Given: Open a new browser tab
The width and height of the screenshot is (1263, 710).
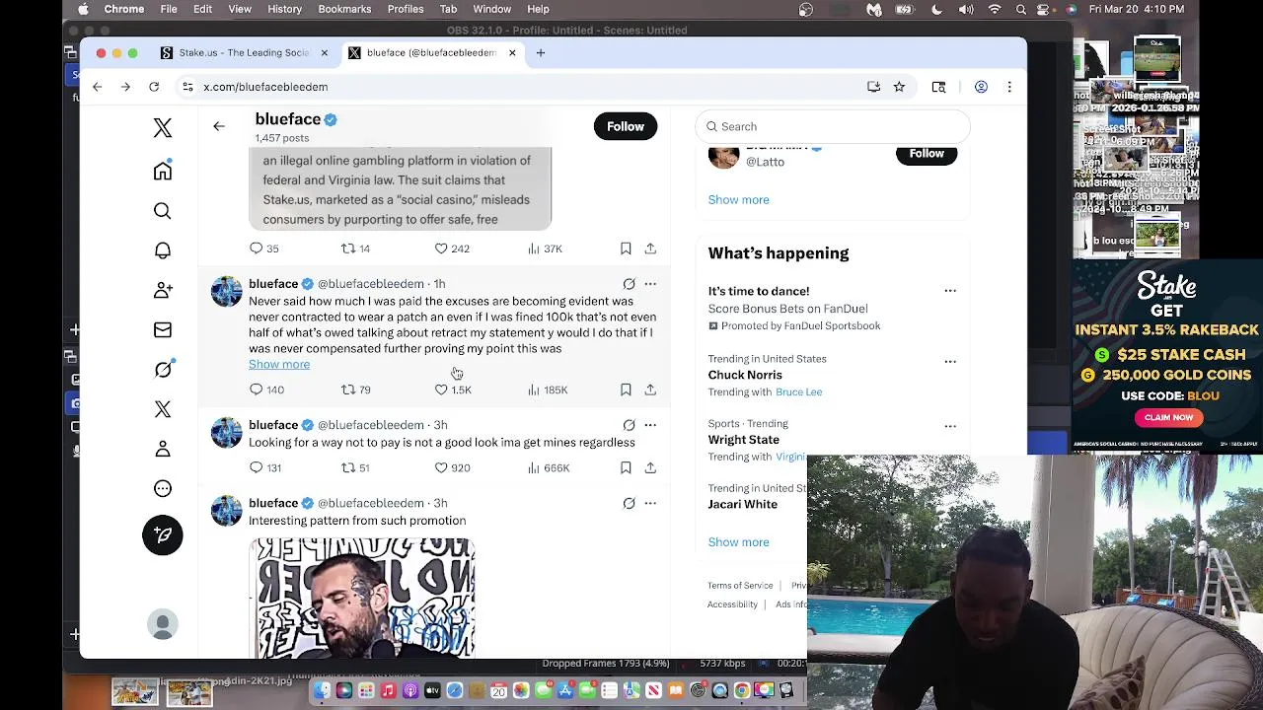Looking at the screenshot, I should [x=540, y=52].
